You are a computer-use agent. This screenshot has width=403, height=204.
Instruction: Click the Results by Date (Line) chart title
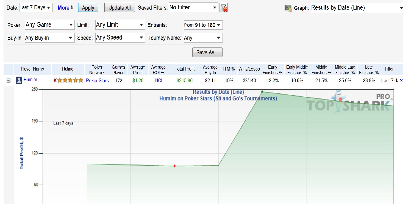point(218,92)
